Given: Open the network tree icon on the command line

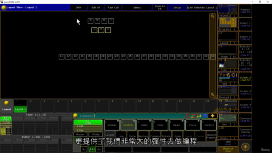Looking at the screenshot, I should pyautogui.click(x=187, y=116).
